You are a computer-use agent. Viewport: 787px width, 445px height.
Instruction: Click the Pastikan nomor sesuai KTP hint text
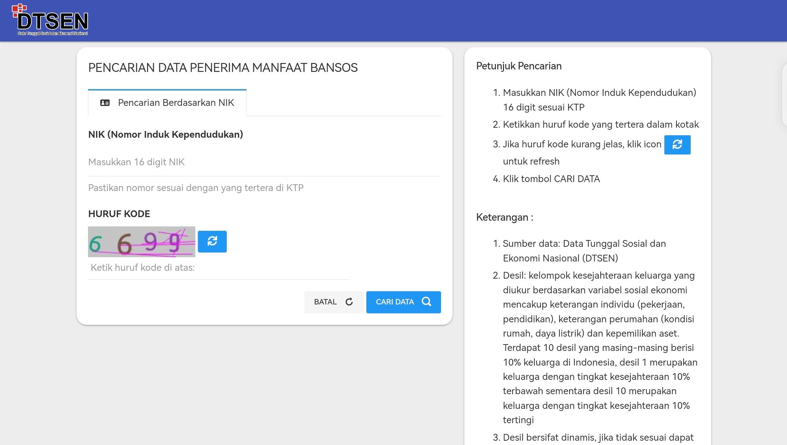click(x=196, y=188)
